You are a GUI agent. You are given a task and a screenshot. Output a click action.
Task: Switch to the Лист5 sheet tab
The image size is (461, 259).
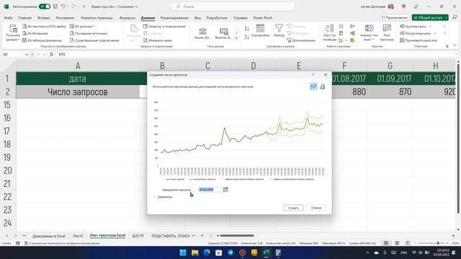(x=78, y=236)
